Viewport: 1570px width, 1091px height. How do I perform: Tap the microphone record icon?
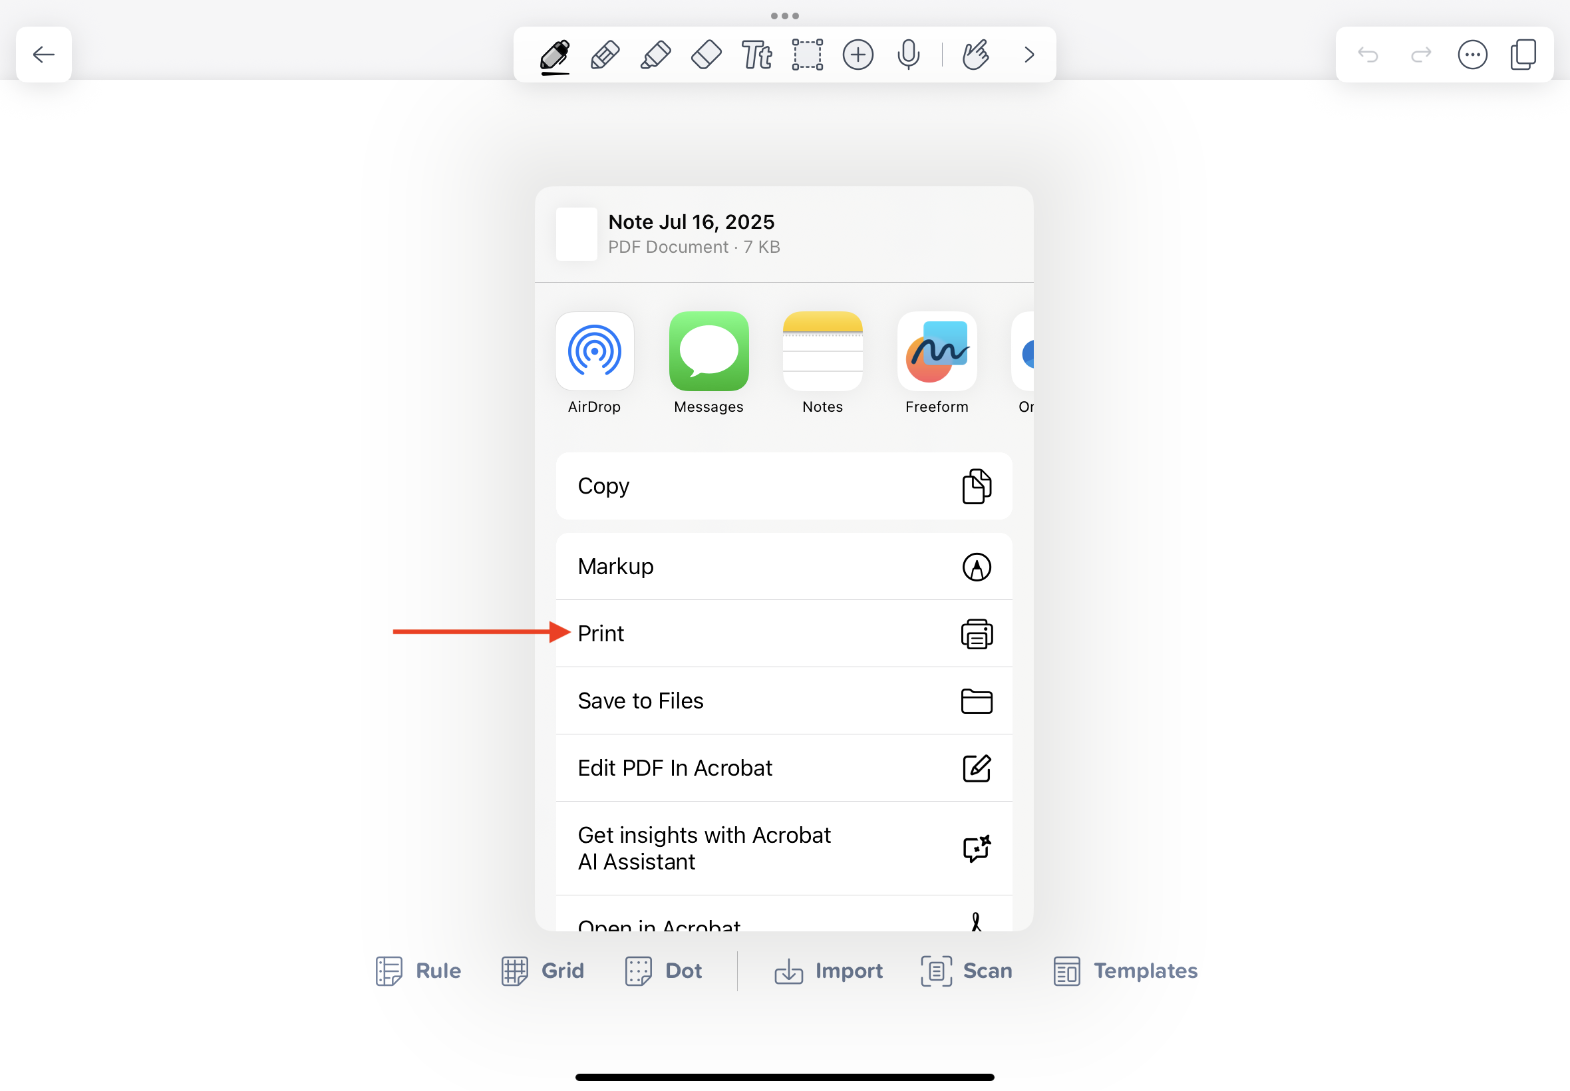tap(908, 55)
